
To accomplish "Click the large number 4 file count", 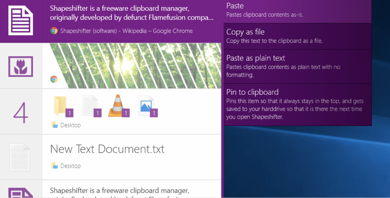I will 21,113.
